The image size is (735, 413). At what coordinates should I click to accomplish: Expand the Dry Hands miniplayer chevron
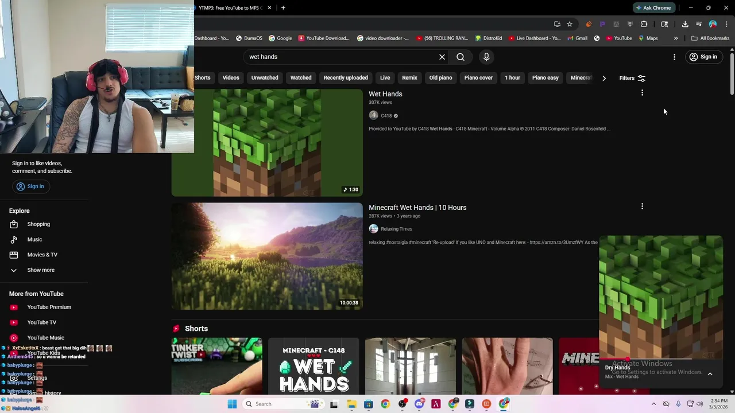tap(710, 374)
